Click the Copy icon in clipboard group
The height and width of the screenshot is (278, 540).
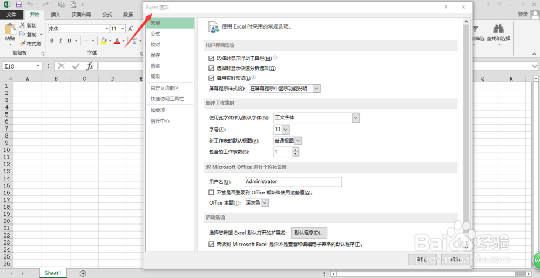23,35
